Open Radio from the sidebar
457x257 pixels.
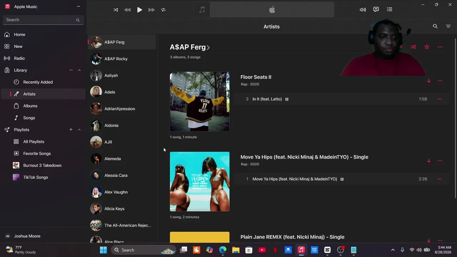click(x=43, y=58)
